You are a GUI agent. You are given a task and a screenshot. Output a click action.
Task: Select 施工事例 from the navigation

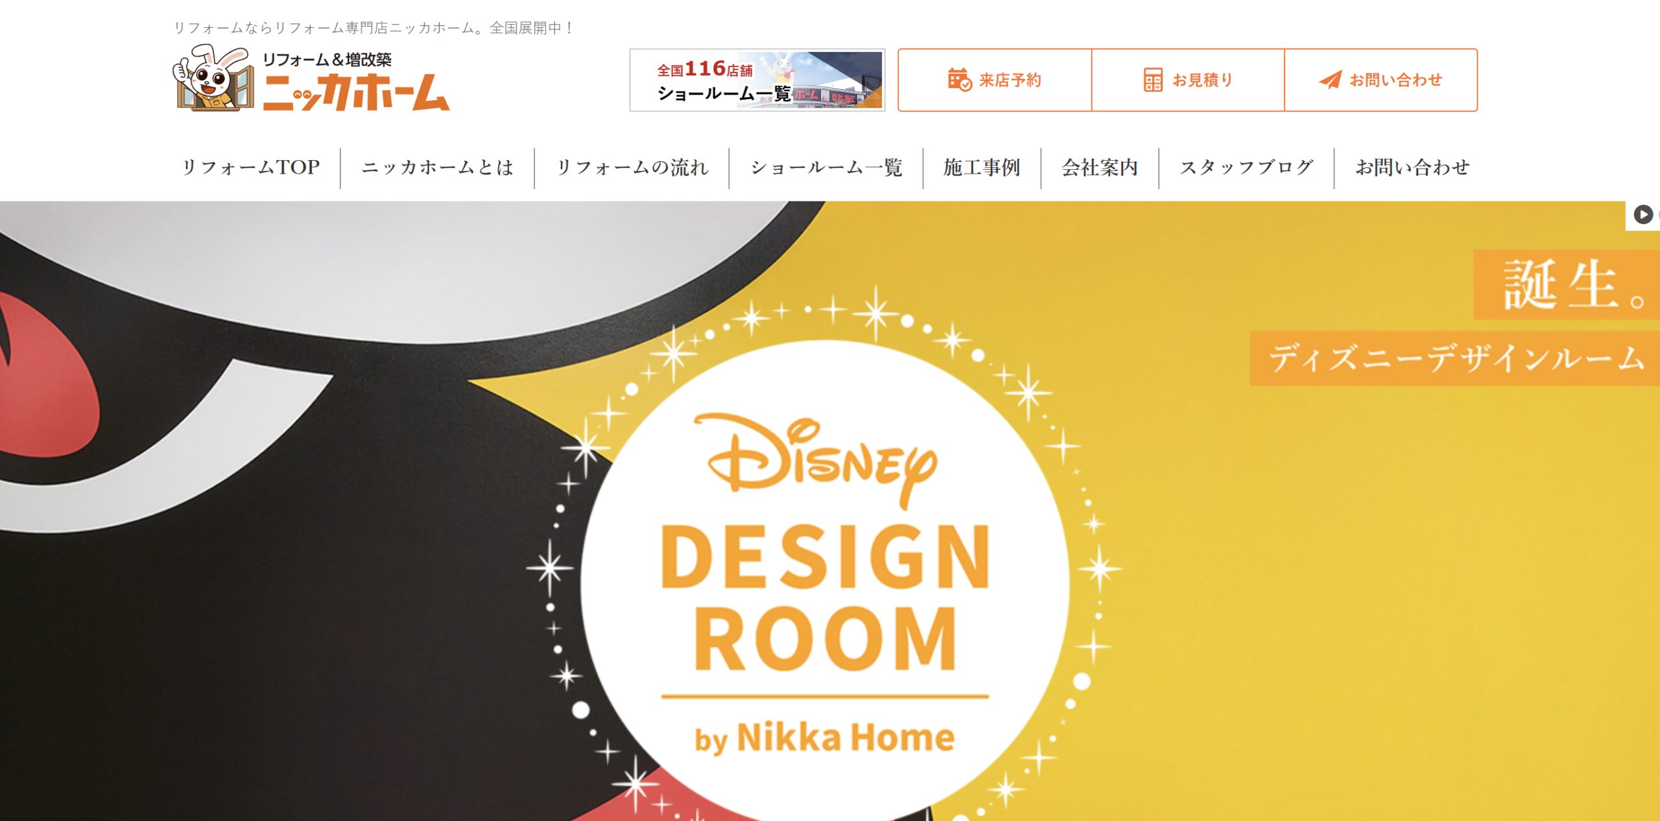pos(982,168)
